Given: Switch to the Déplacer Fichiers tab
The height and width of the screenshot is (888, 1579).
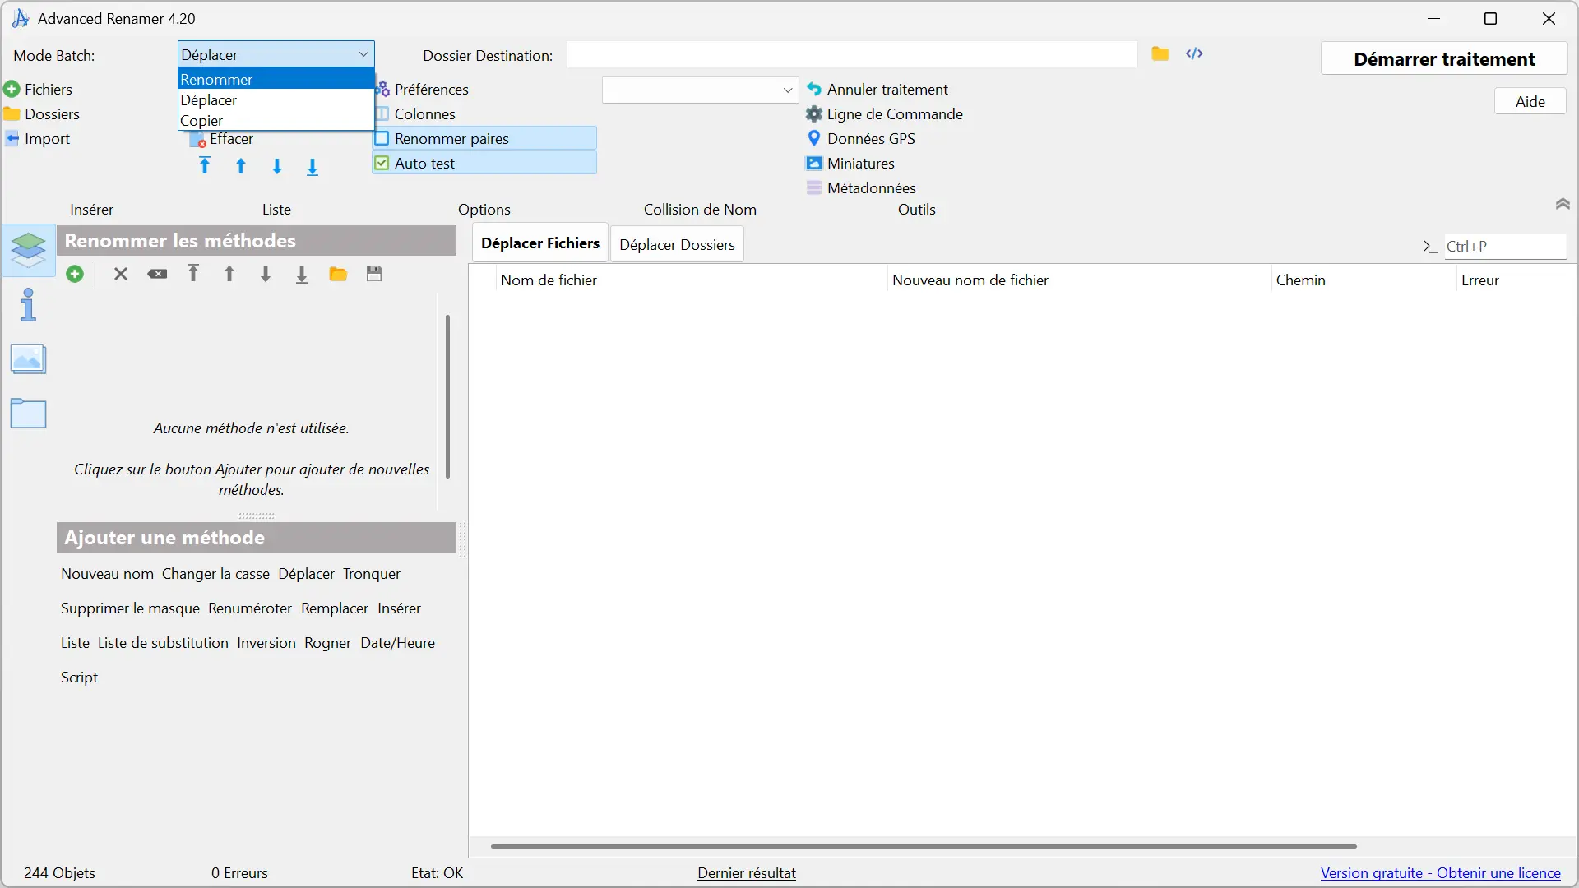Looking at the screenshot, I should [540, 243].
